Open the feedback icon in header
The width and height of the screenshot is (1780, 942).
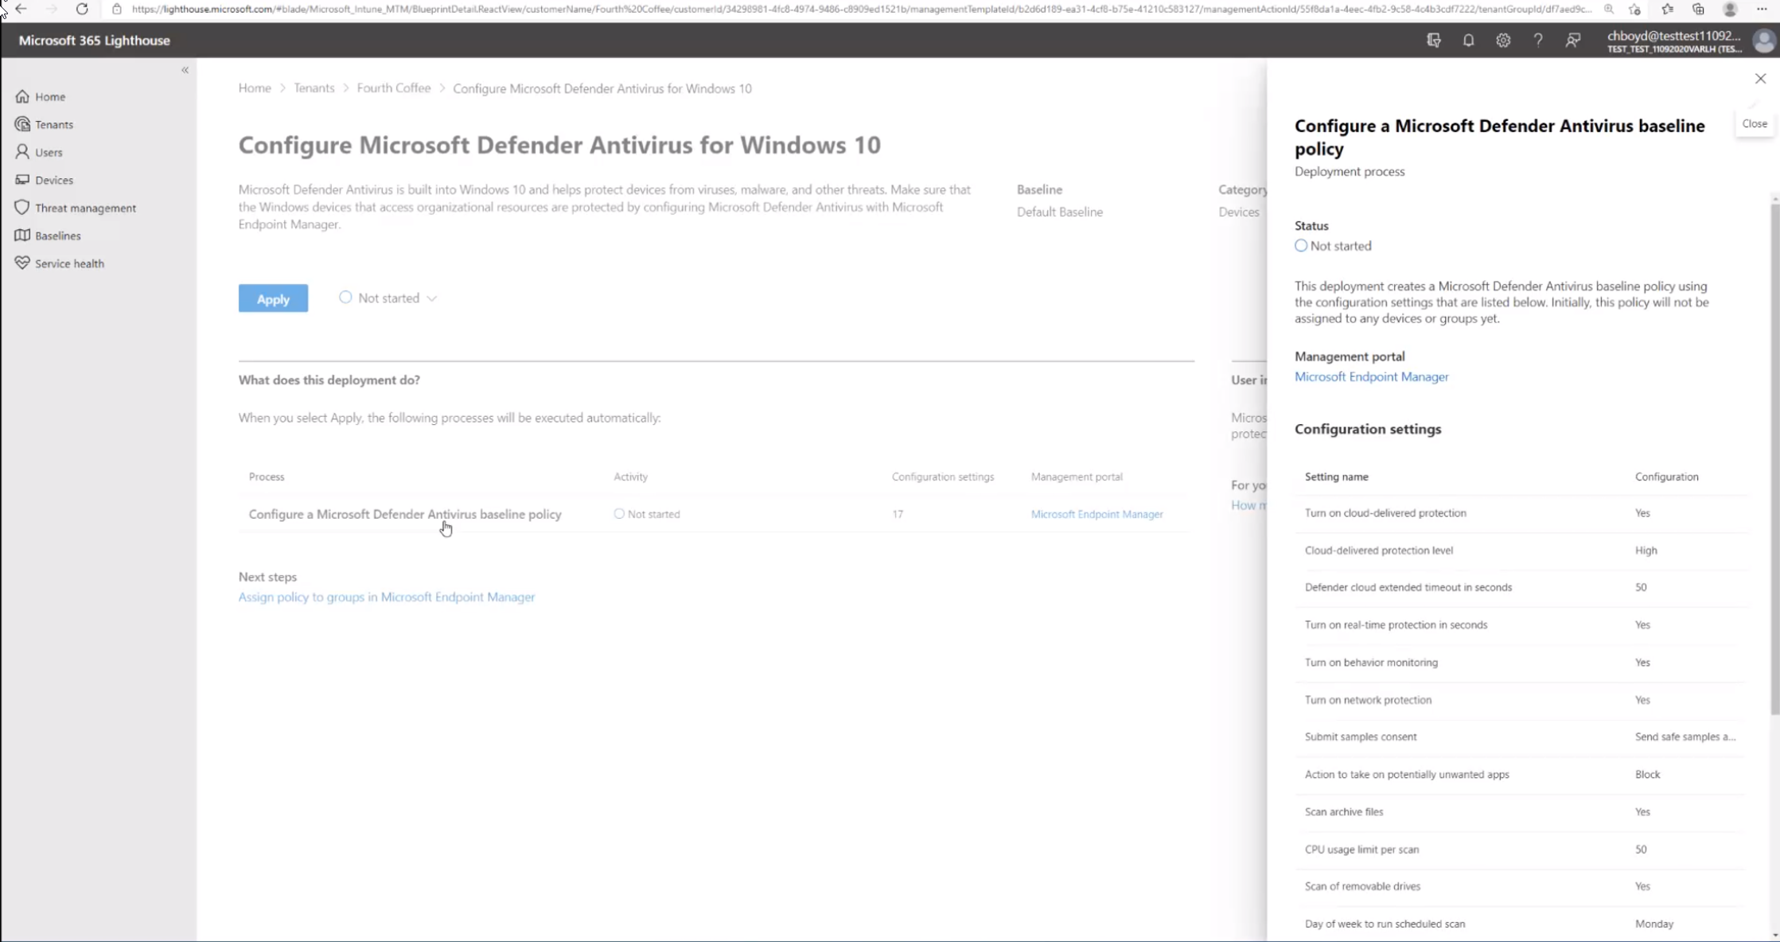pos(1572,41)
